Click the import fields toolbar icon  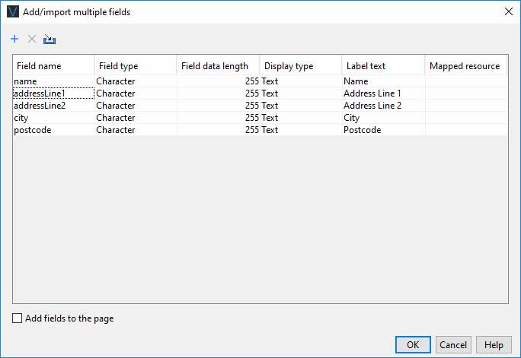click(50, 39)
